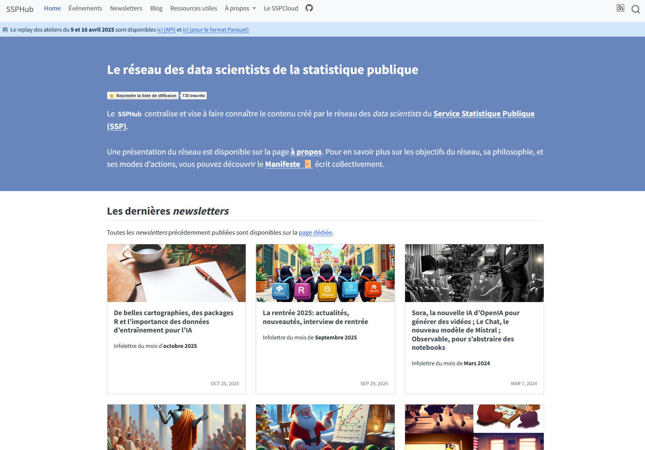Screen dimensions: 645x450
Task: Open the GitHub icon in navbar
Action: click(309, 8)
